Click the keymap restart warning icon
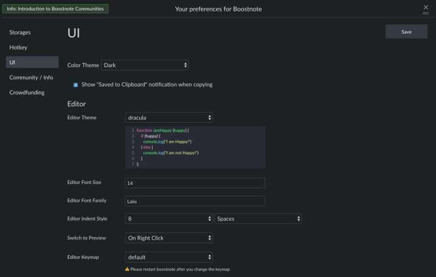Screen dimensions: 436x277 (127, 269)
